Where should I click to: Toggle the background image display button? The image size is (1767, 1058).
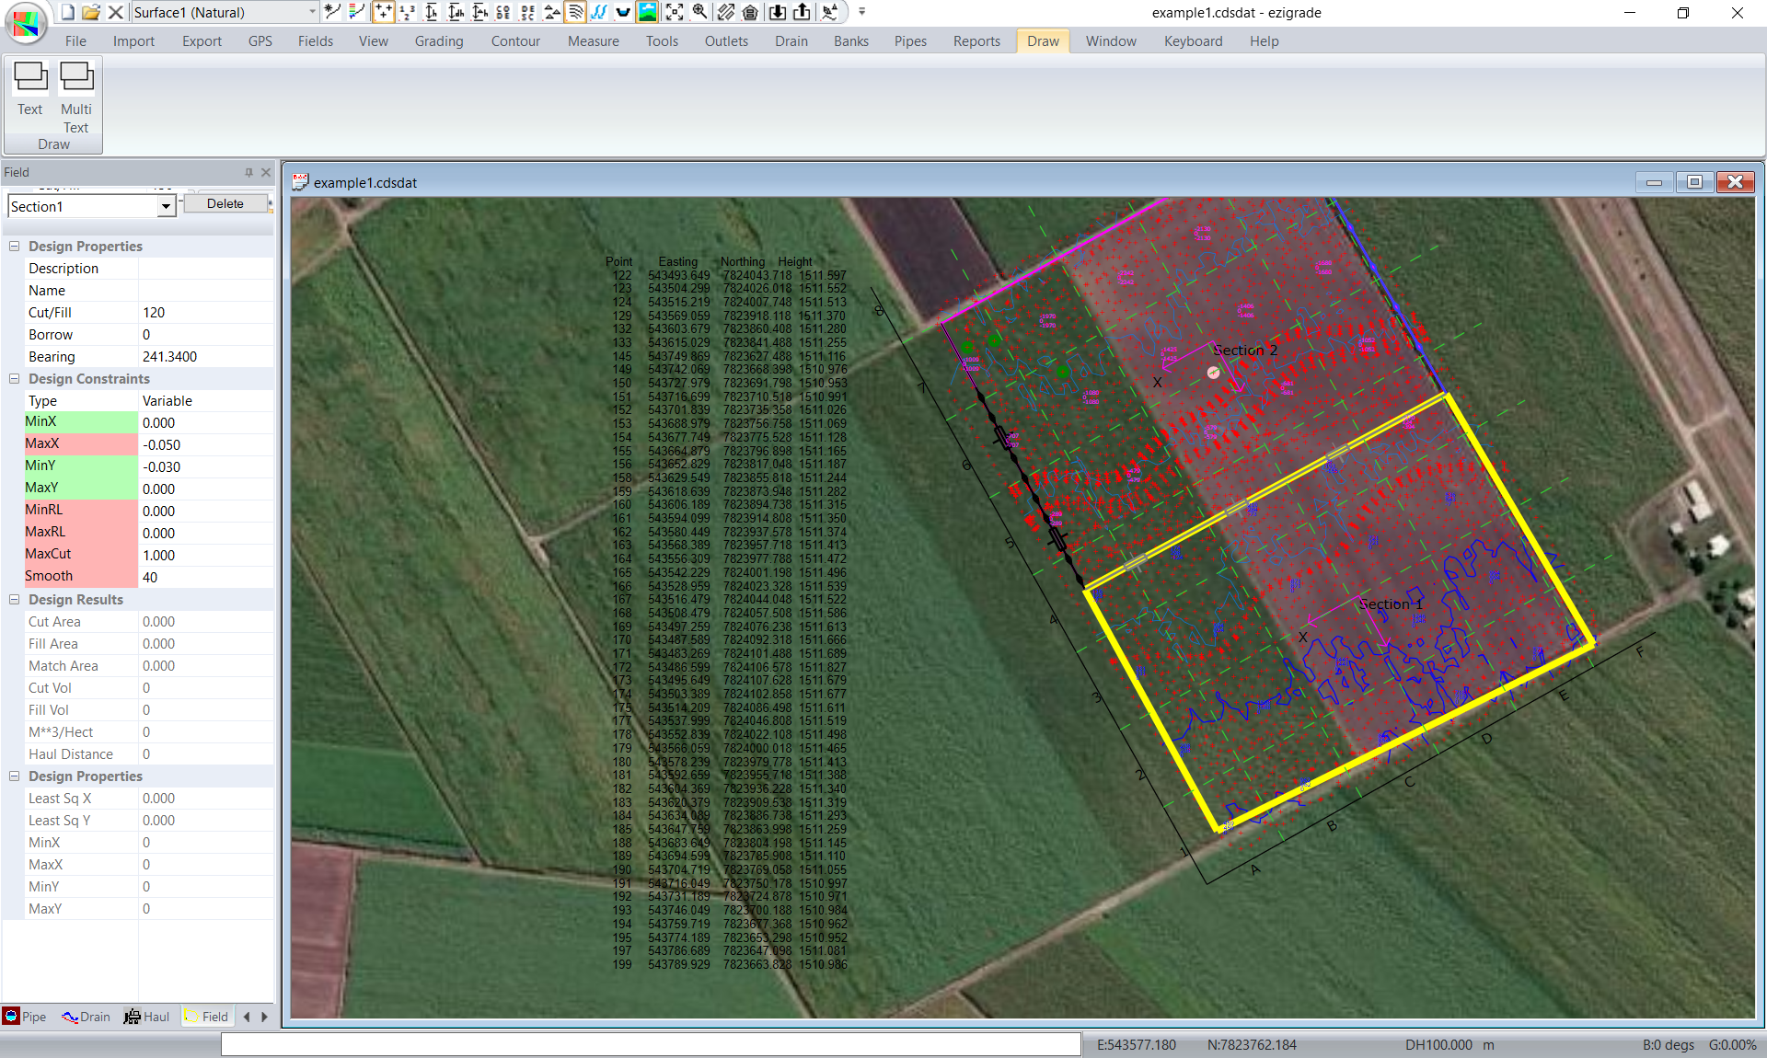tap(648, 12)
